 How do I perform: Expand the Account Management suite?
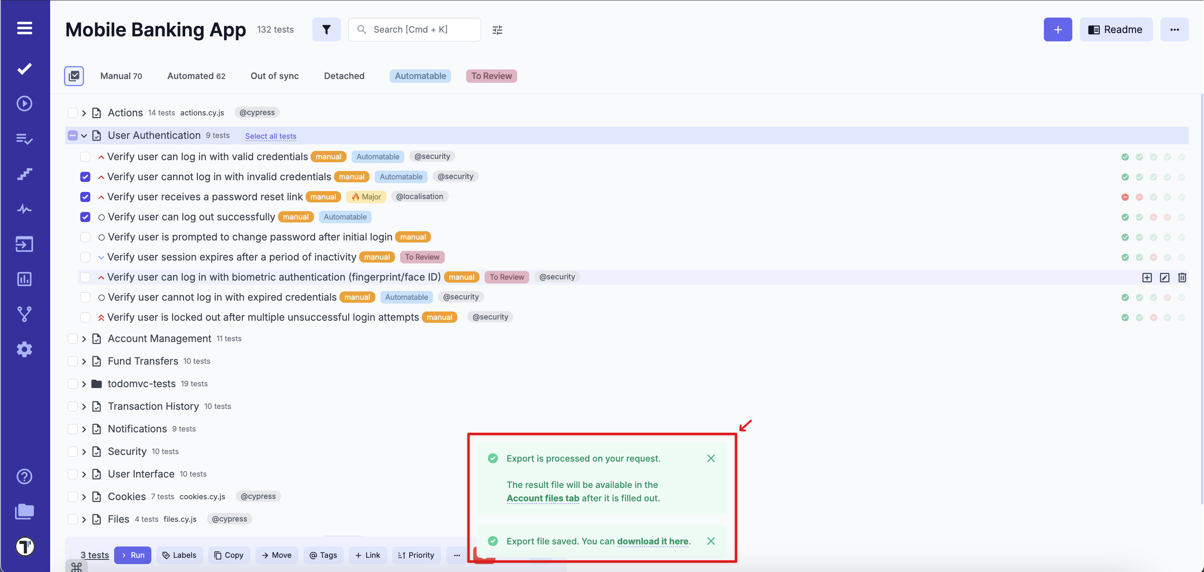click(x=84, y=338)
